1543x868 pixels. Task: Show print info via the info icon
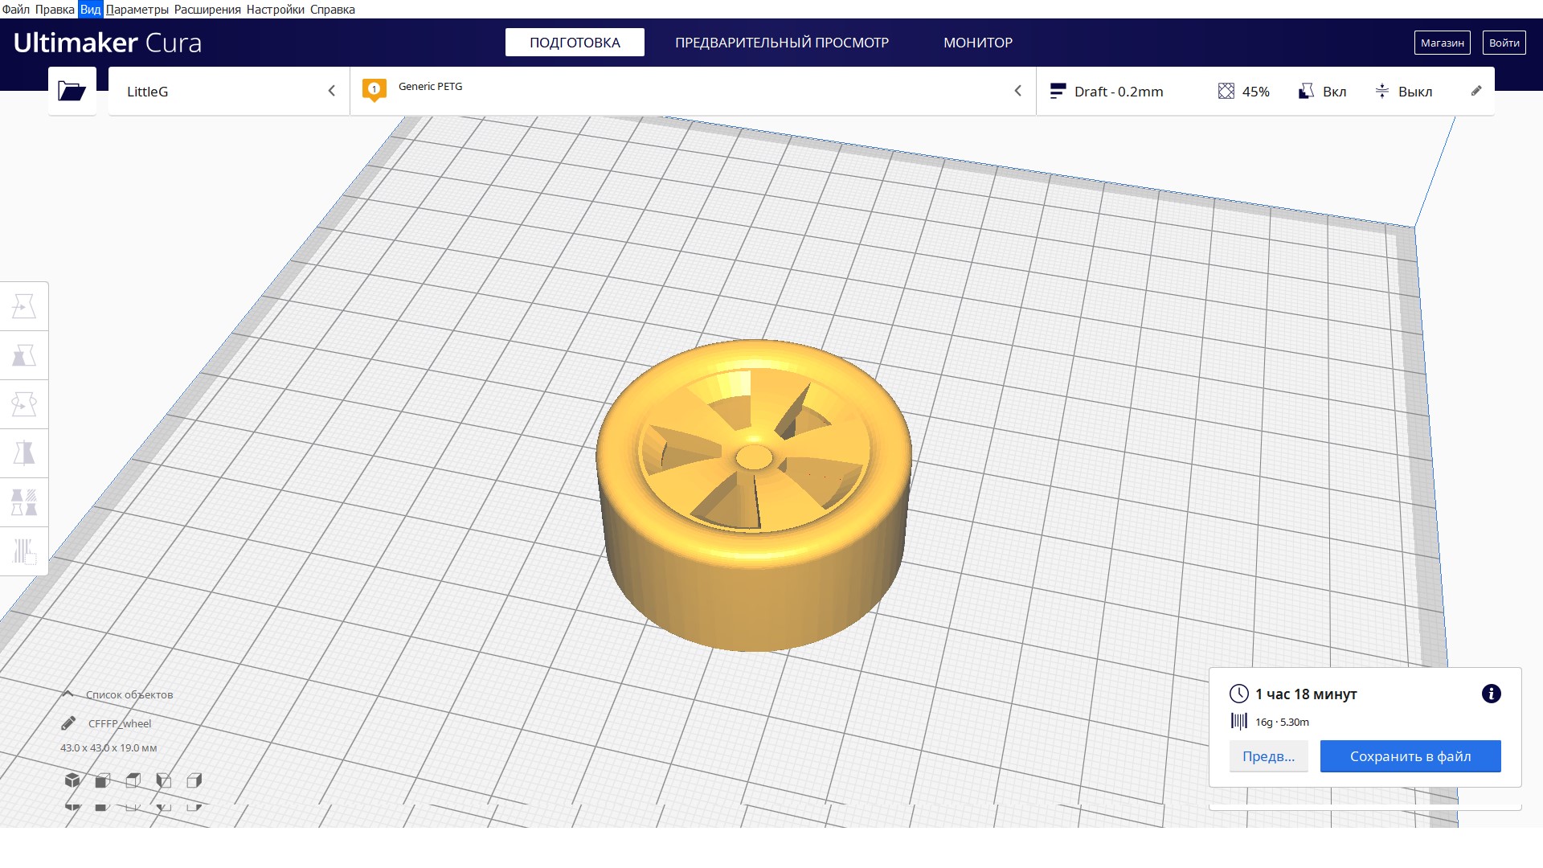click(x=1491, y=694)
